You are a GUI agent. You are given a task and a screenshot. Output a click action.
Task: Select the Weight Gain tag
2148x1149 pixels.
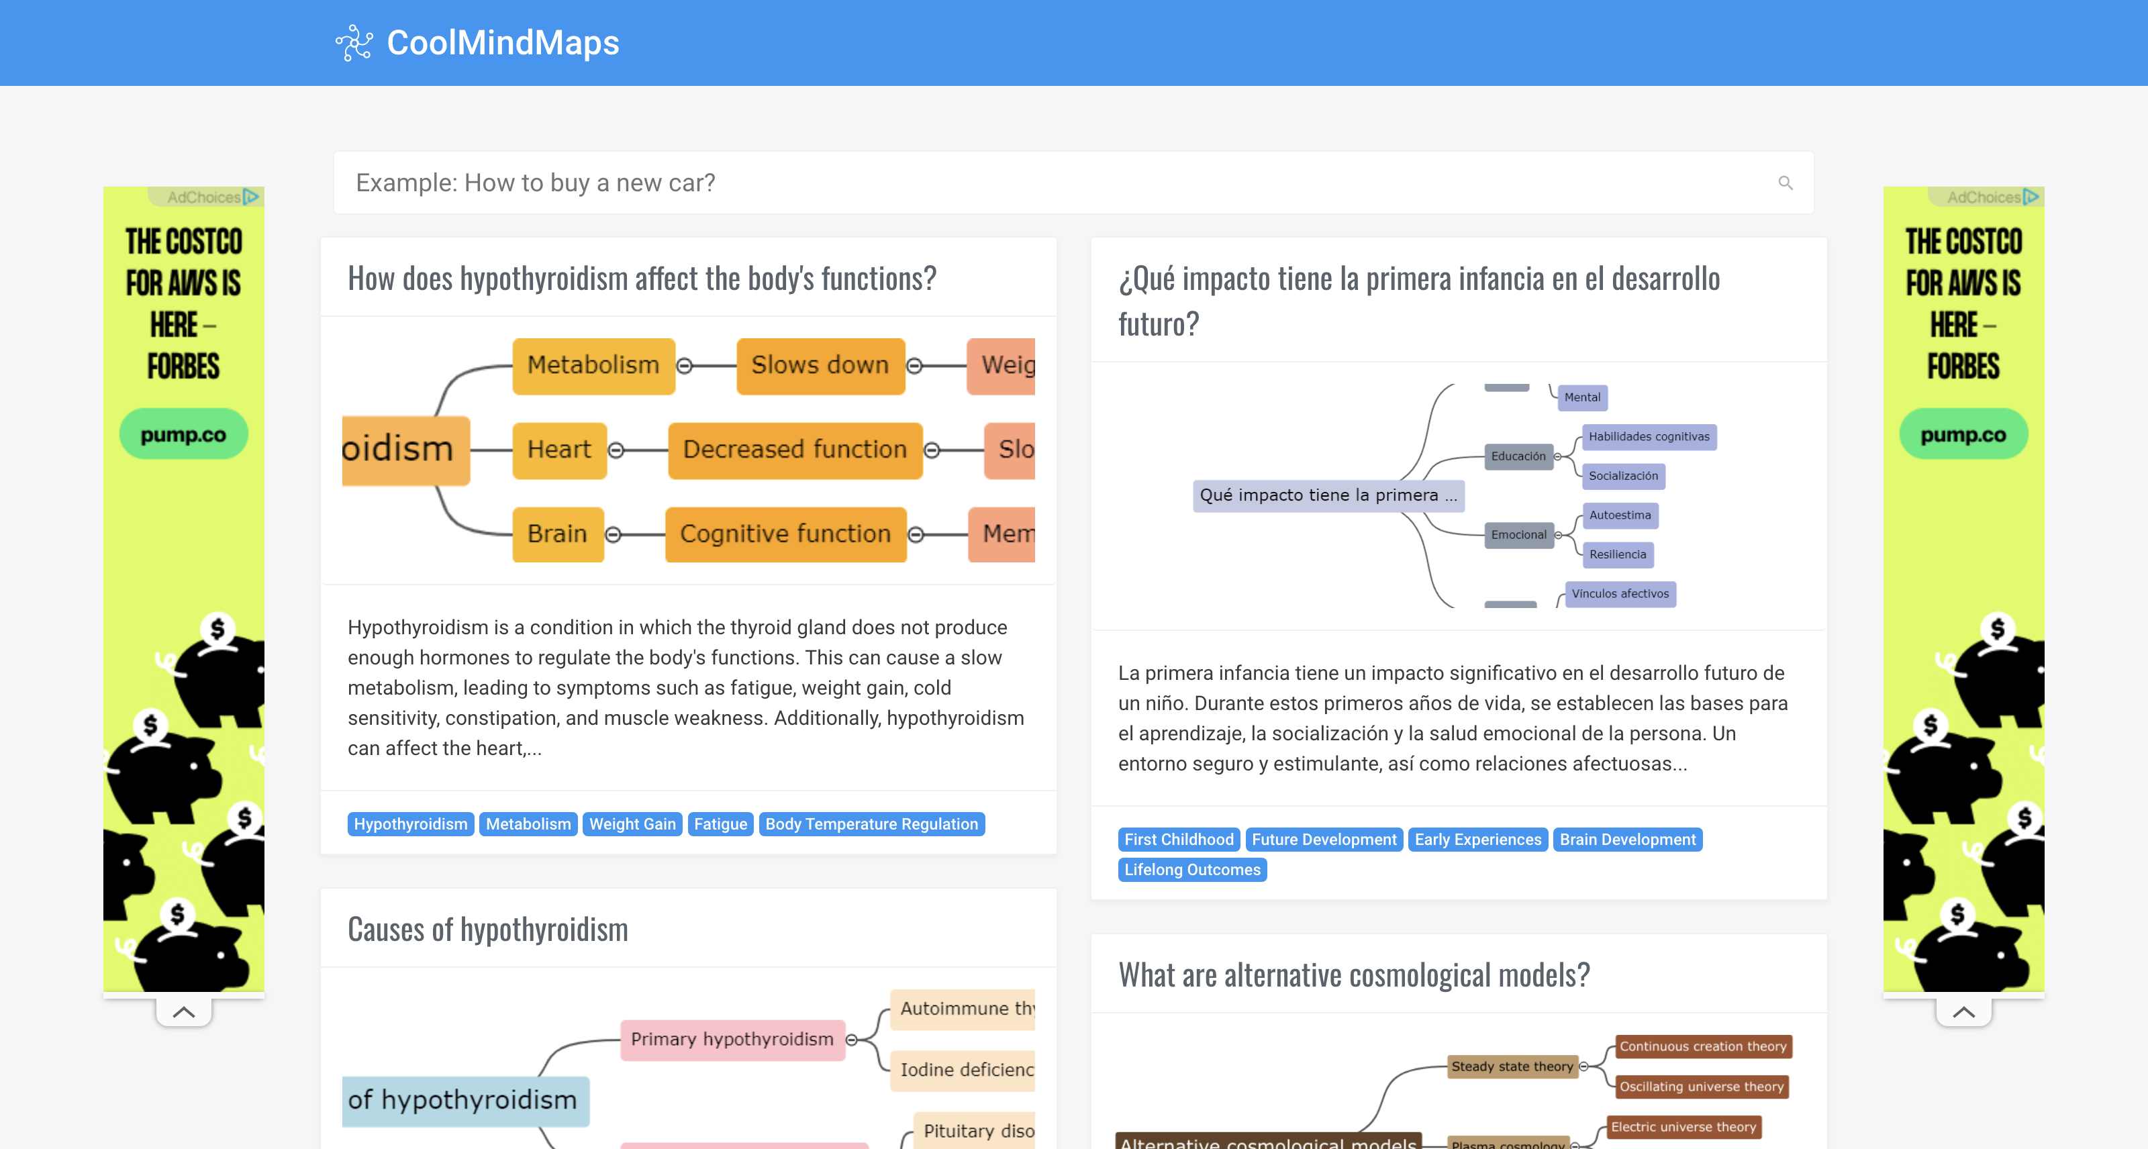pos(632,823)
